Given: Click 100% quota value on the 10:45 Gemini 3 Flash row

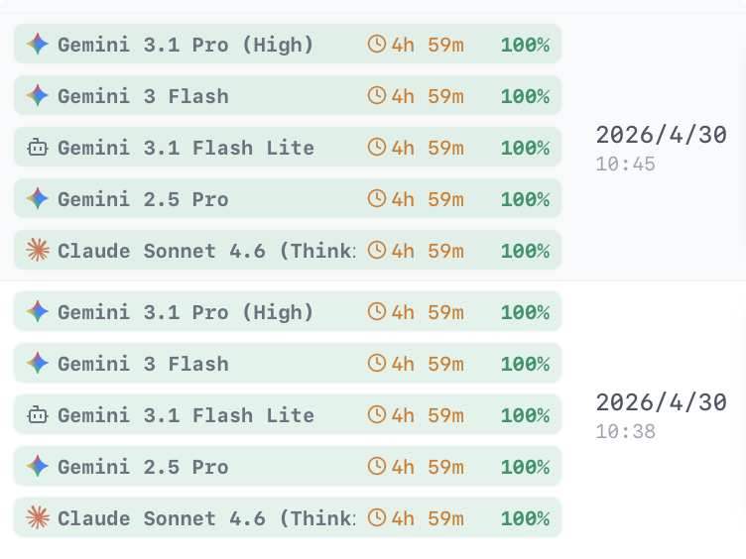Looking at the screenshot, I should point(525,96).
